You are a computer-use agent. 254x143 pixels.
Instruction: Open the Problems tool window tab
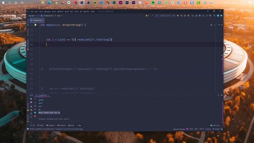click(50, 126)
